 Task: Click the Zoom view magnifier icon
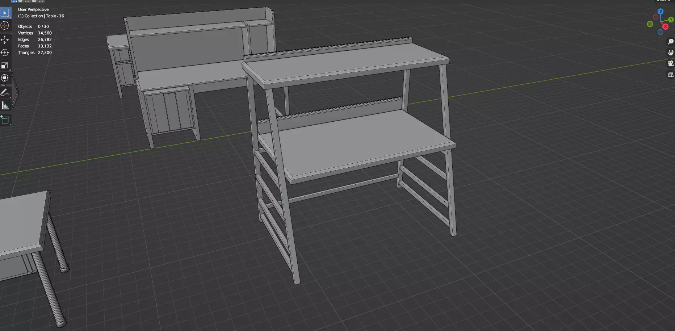[x=670, y=42]
